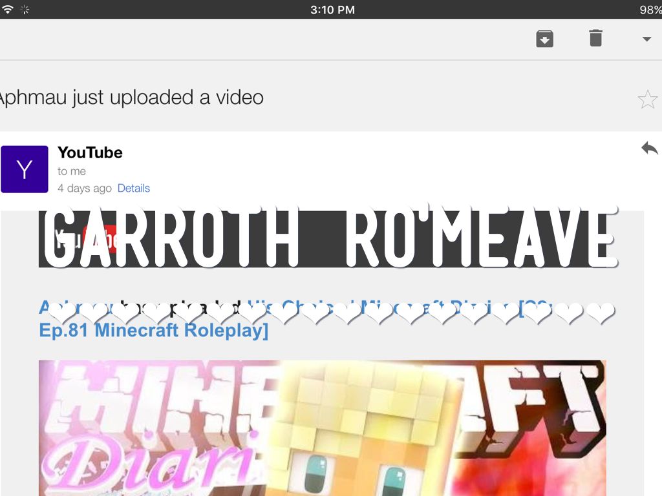Tap the 98% battery indicator
Image resolution: width=662 pixels, height=496 pixels.
[x=649, y=10]
